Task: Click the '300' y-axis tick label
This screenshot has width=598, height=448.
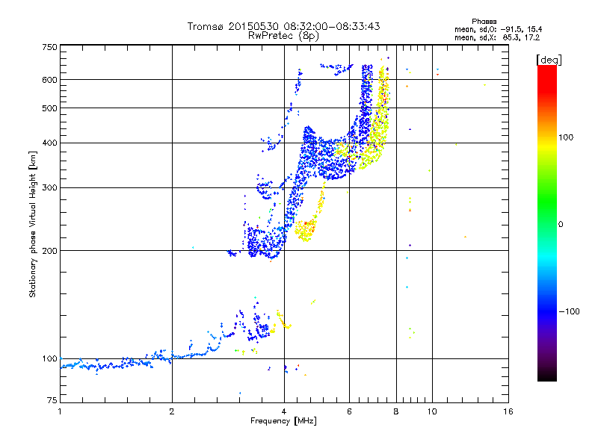Action: click(x=49, y=188)
